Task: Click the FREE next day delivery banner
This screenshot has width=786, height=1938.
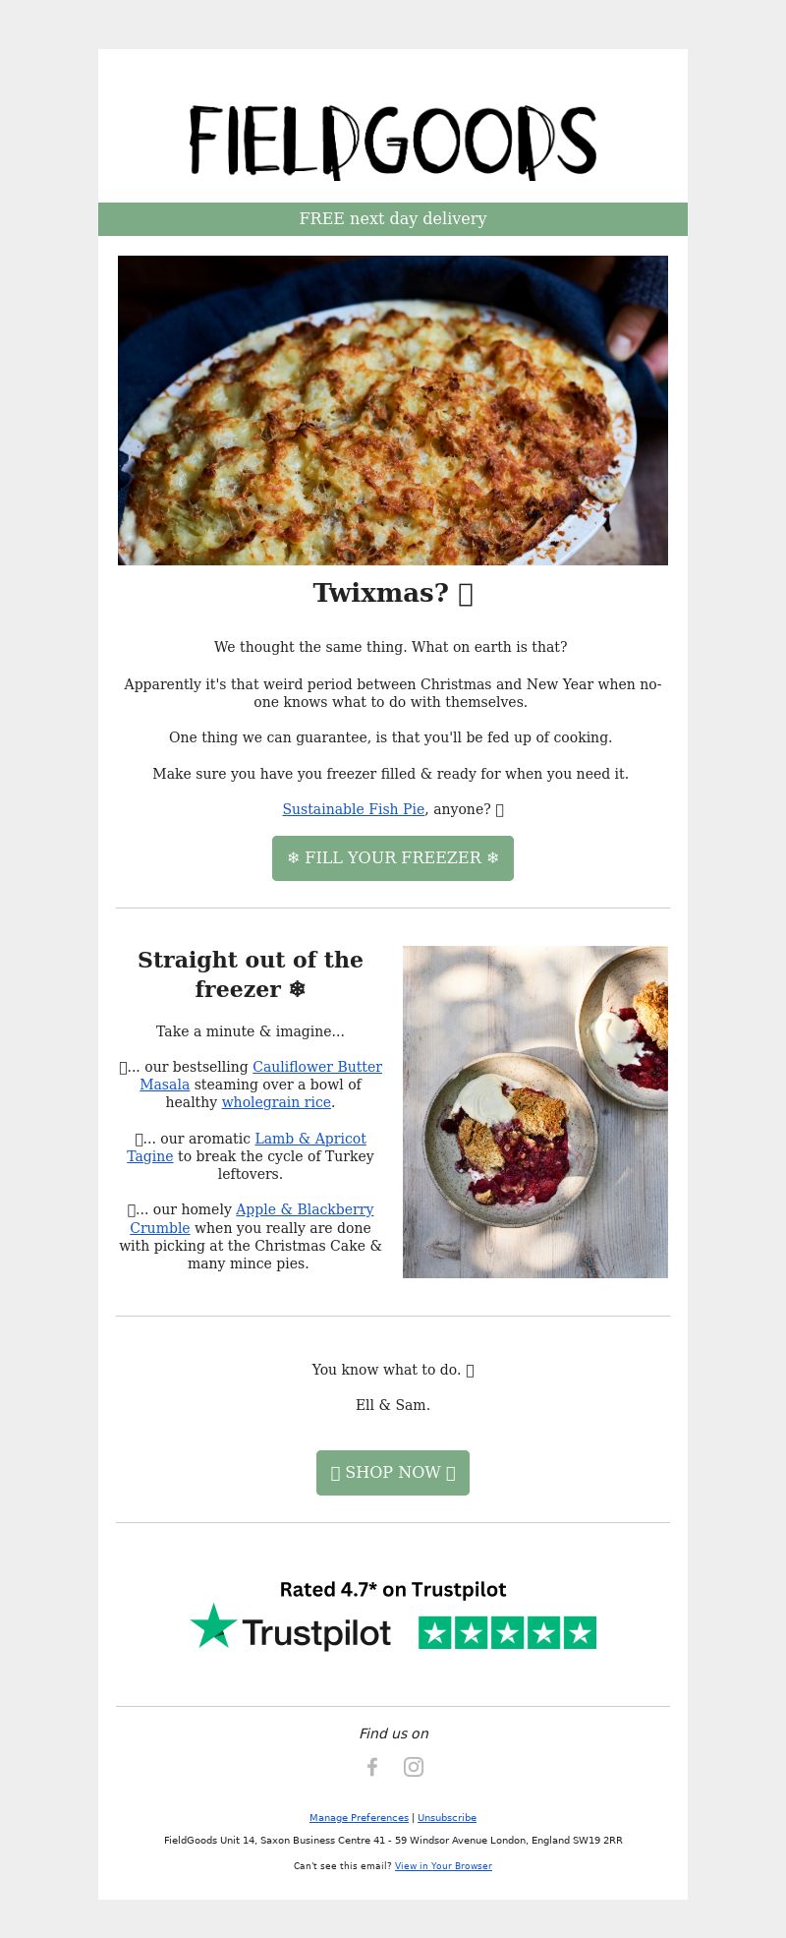Action: pyautogui.click(x=393, y=219)
